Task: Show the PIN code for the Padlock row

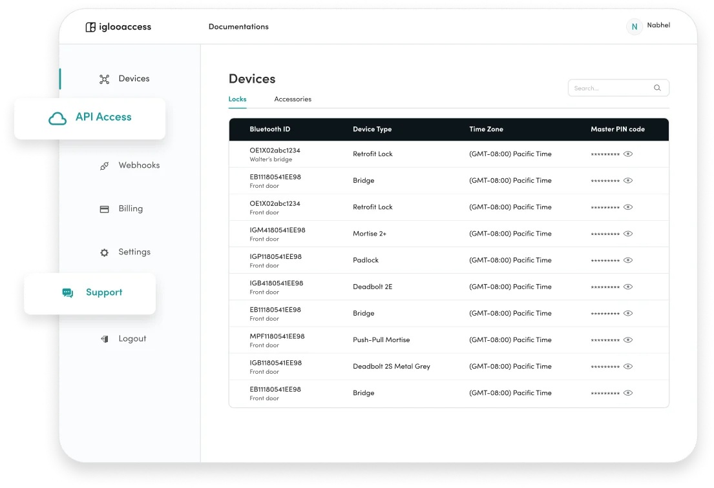Action: [x=628, y=259]
